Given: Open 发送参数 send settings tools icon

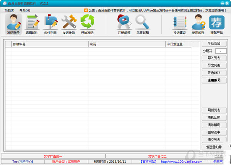Looking at the screenshot, I should point(69,24).
